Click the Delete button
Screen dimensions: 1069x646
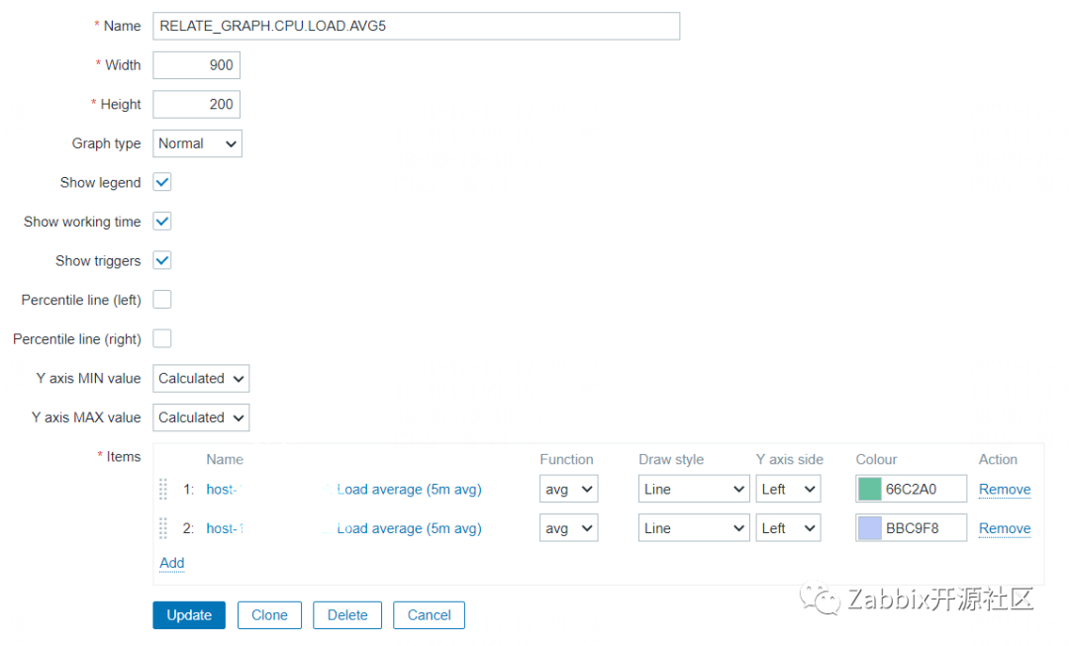tap(347, 615)
